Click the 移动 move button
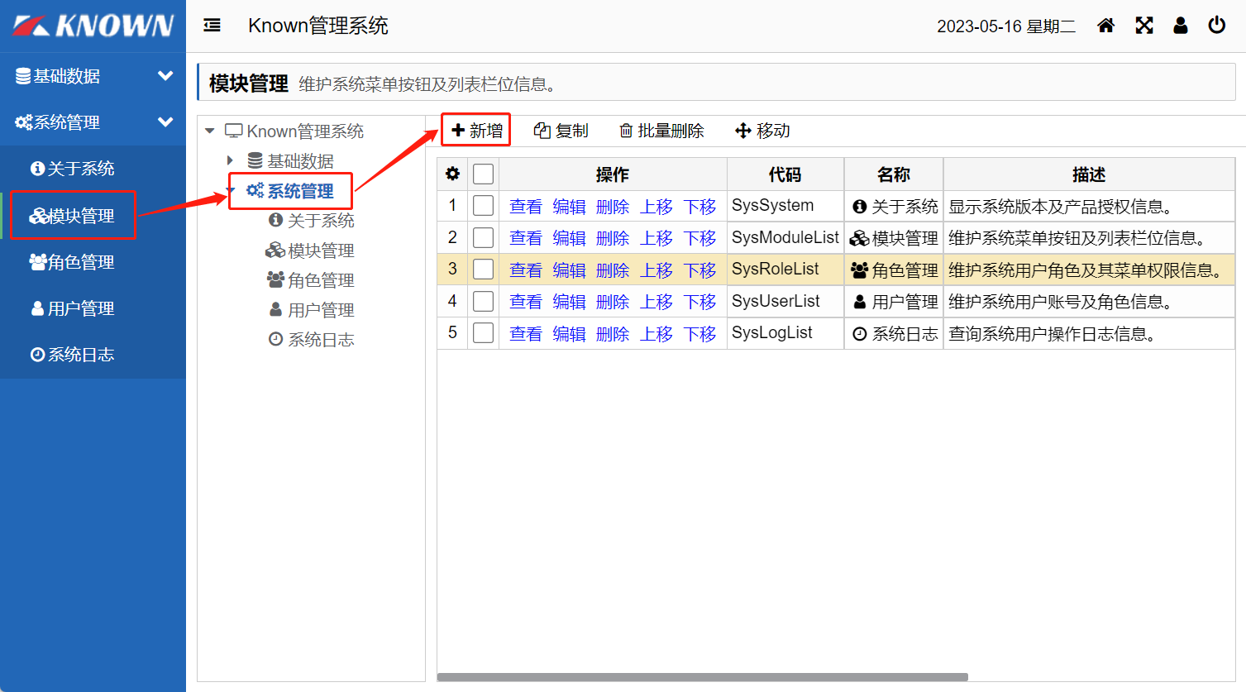The width and height of the screenshot is (1246, 692). [762, 131]
